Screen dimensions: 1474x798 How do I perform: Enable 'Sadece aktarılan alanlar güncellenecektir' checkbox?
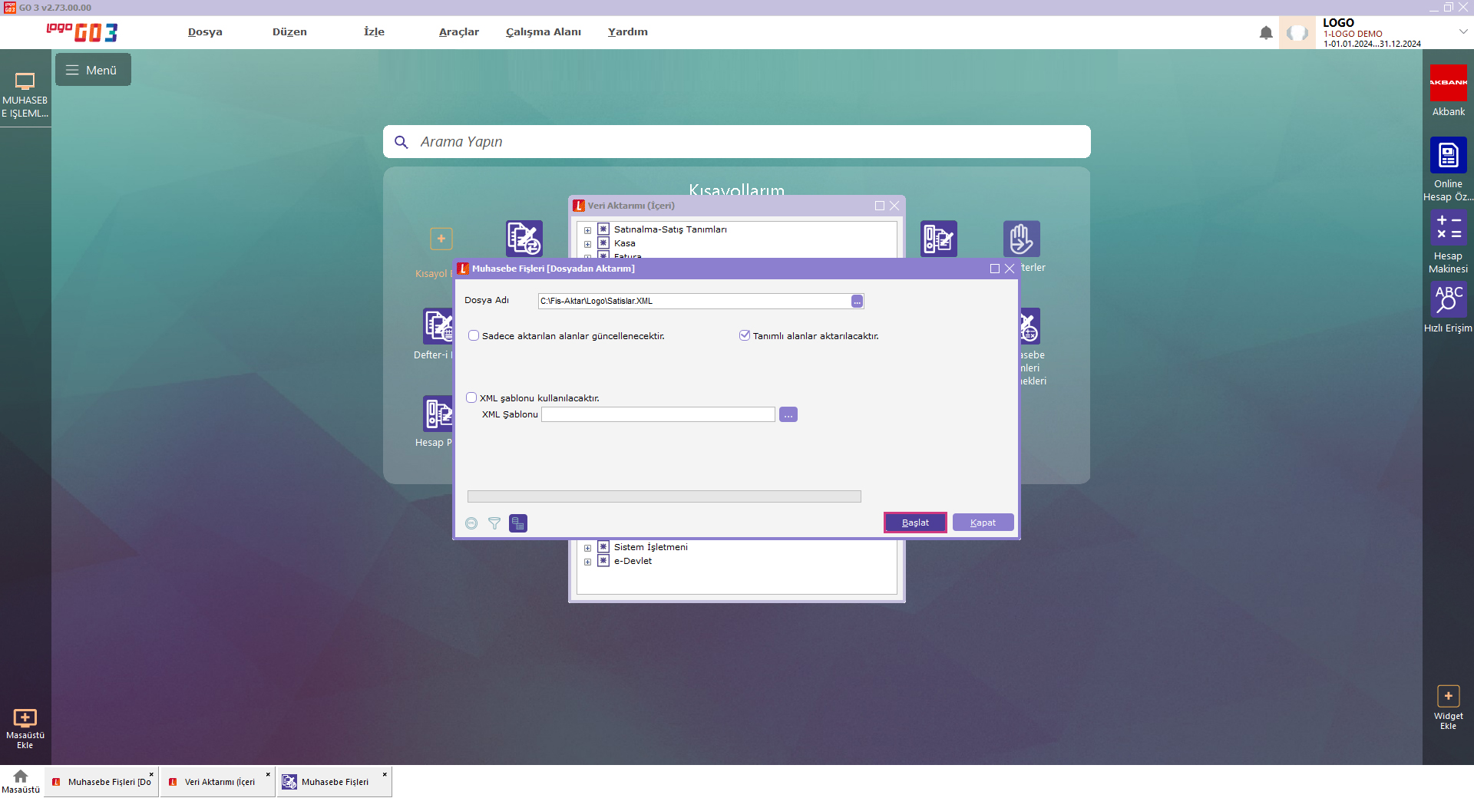pyautogui.click(x=474, y=336)
